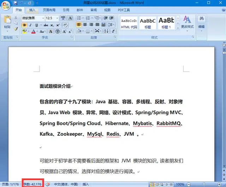Open the borders dropdown arrow
The height and width of the screenshot is (187, 226).
[x=91, y=31]
